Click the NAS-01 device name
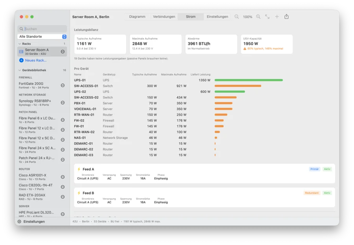The width and height of the screenshot is (354, 245). (x=80, y=138)
